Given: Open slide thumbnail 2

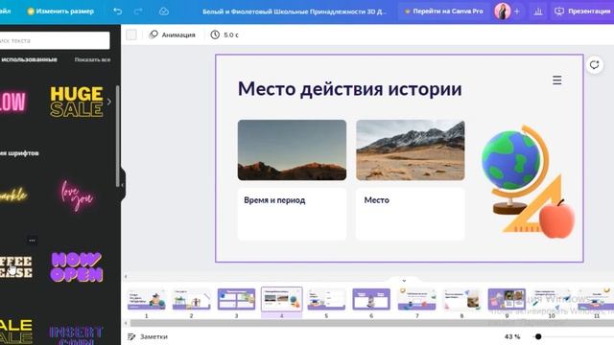Looking at the screenshot, I should tap(192, 299).
